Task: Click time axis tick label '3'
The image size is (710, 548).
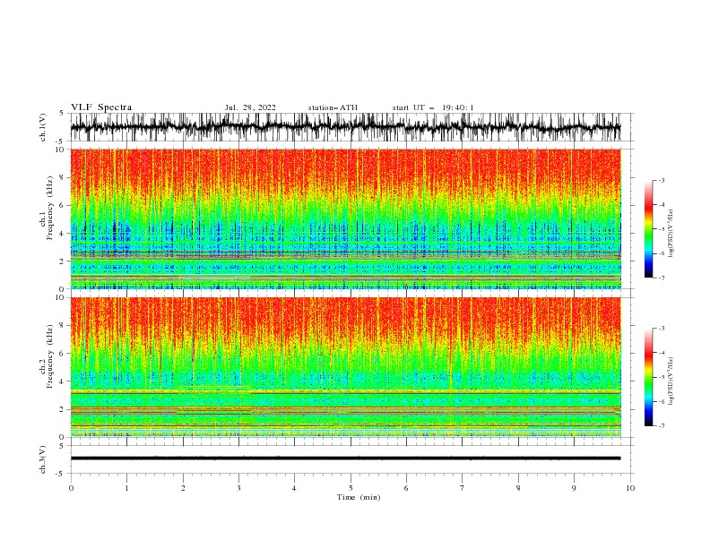Action: (x=238, y=488)
